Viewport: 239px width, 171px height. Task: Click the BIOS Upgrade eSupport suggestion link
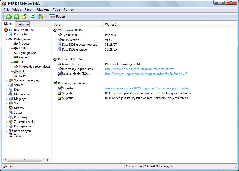coord(147,88)
